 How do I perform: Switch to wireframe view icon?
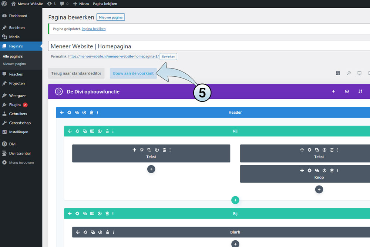point(338,73)
